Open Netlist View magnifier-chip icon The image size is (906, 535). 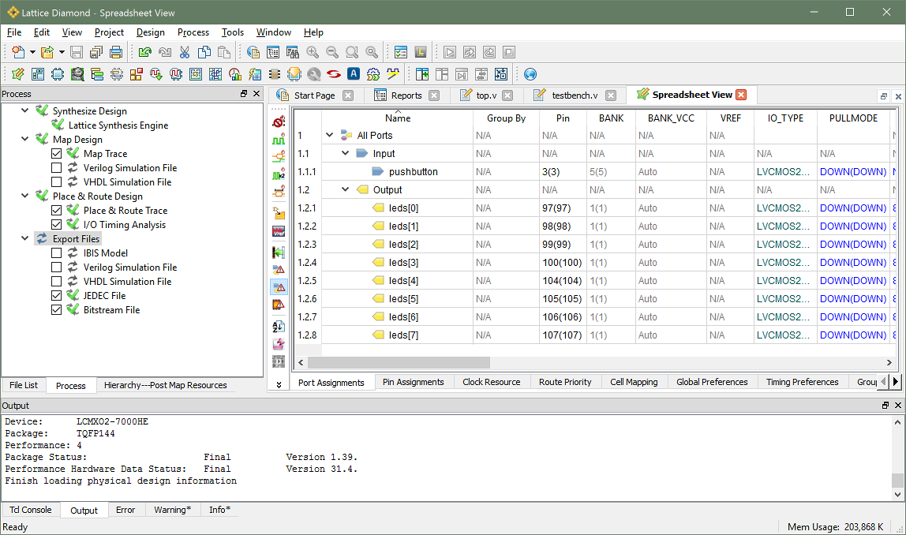pos(77,74)
